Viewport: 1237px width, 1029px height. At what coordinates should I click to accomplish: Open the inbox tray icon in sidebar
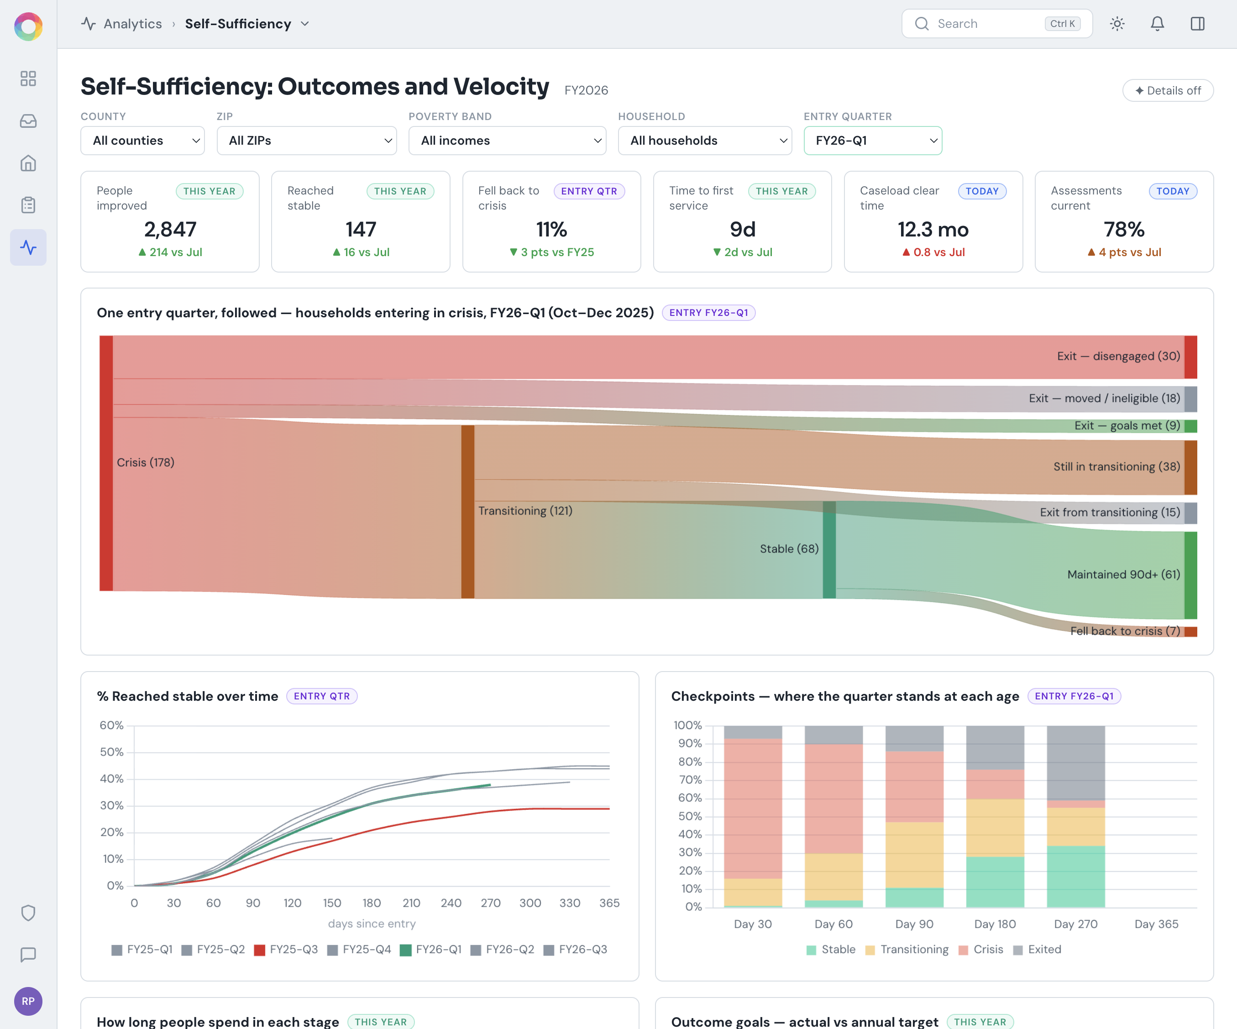pos(28,121)
